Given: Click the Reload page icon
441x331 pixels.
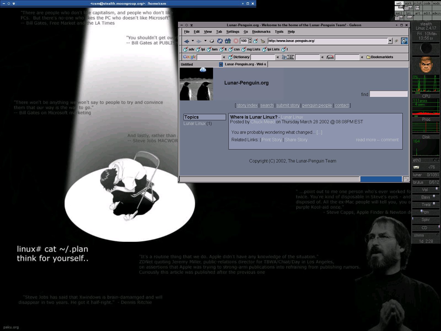Looking at the screenshot, I should pos(220,41).
